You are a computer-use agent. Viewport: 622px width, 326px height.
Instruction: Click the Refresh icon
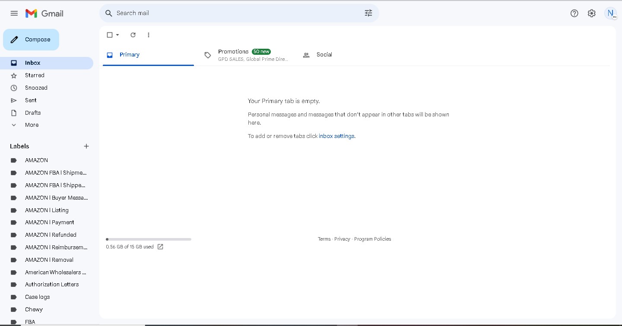[x=133, y=35]
